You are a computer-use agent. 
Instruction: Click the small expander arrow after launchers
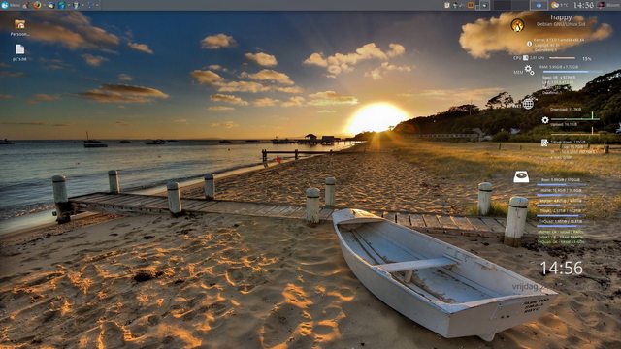point(97,5)
